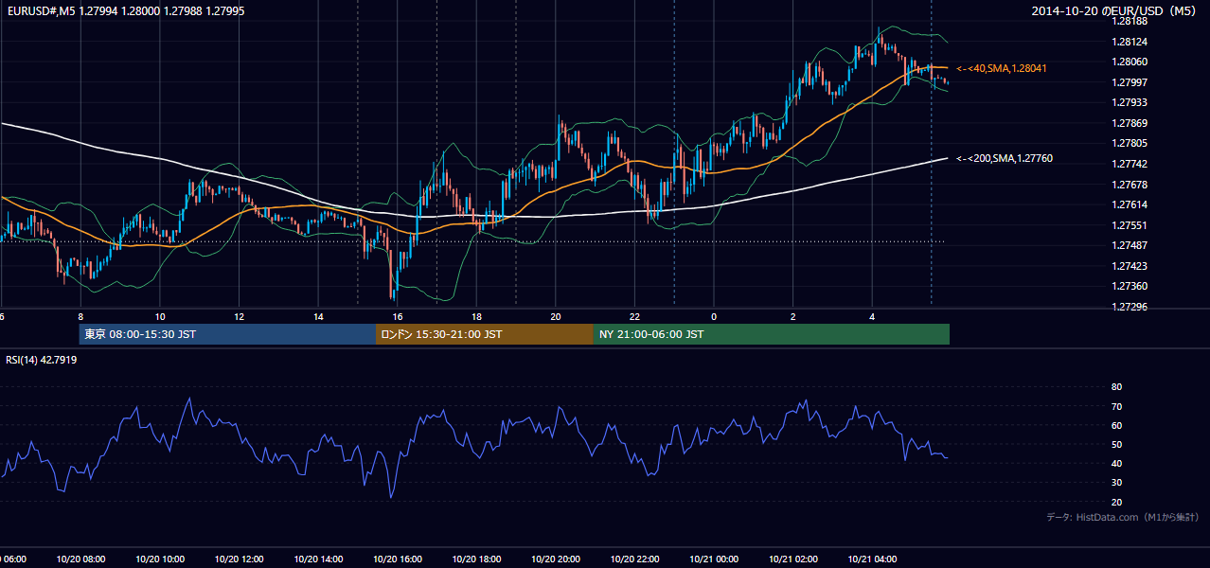
Task: Click the ロンドン 15:30-21:00 JST session bar
Action: pyautogui.click(x=485, y=334)
